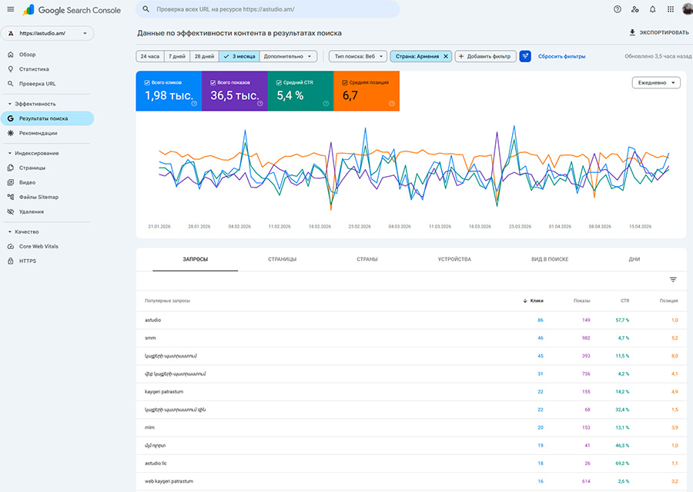Image resolution: width=693 pixels, height=492 pixels.
Task: Open the Ежедневно granularity dropdown
Action: 654,82
